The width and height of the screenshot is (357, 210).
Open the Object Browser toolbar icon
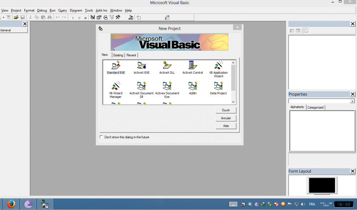tap(111, 17)
